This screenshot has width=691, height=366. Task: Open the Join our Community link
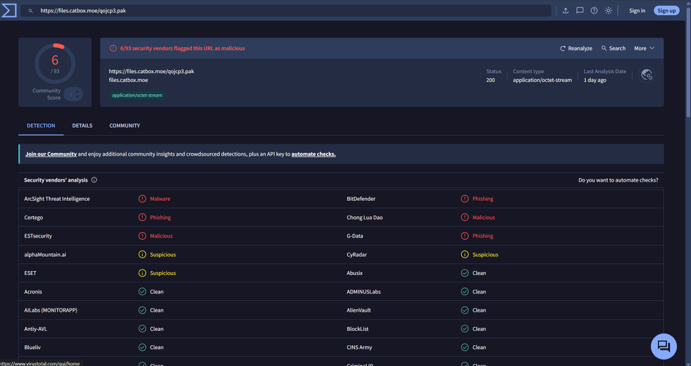pos(51,154)
